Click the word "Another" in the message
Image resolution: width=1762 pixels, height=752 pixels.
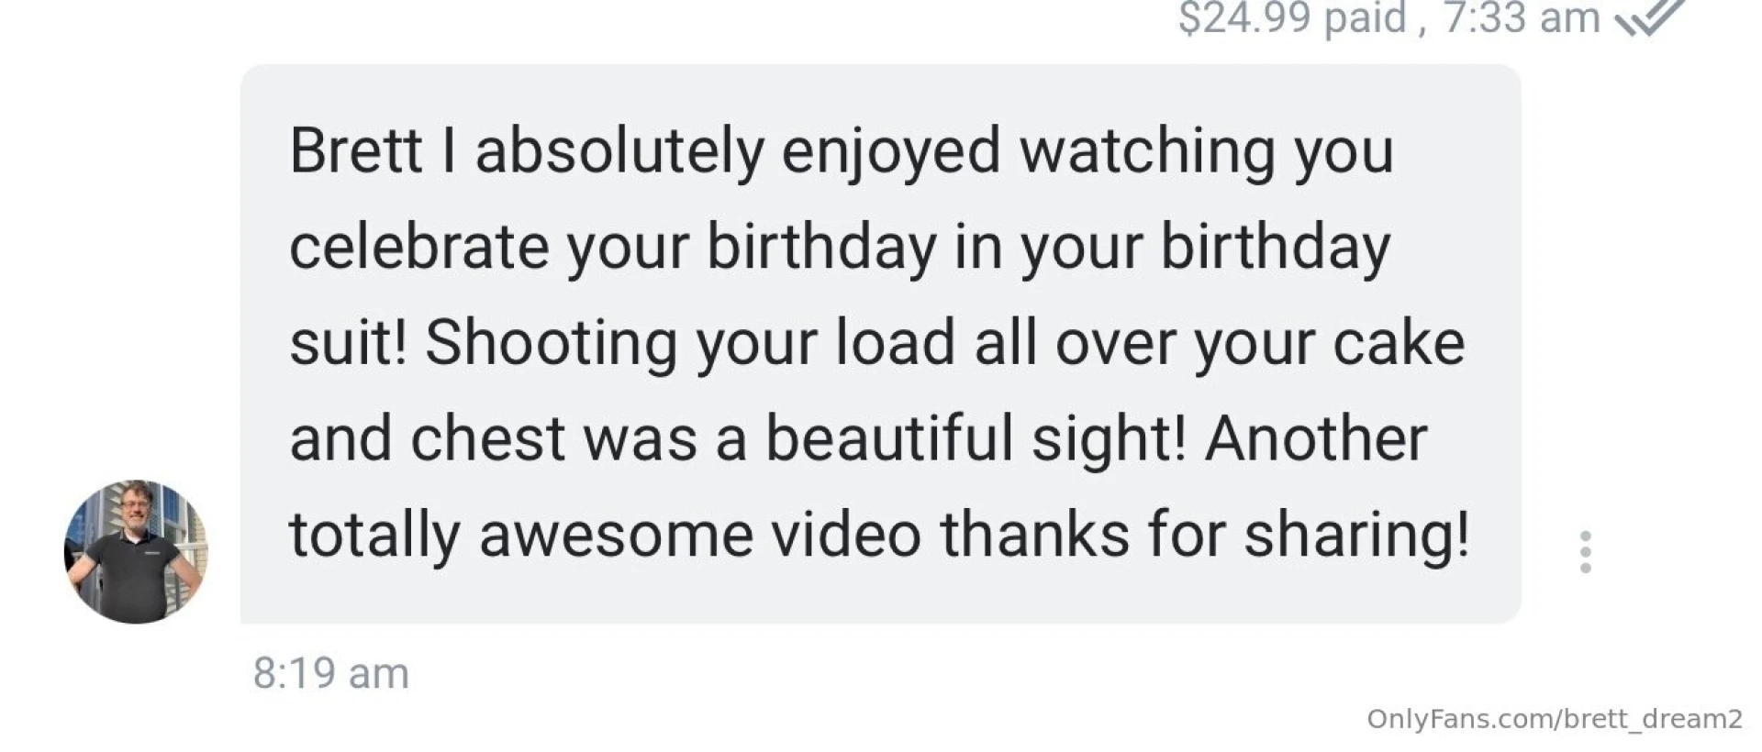pyautogui.click(x=1316, y=438)
